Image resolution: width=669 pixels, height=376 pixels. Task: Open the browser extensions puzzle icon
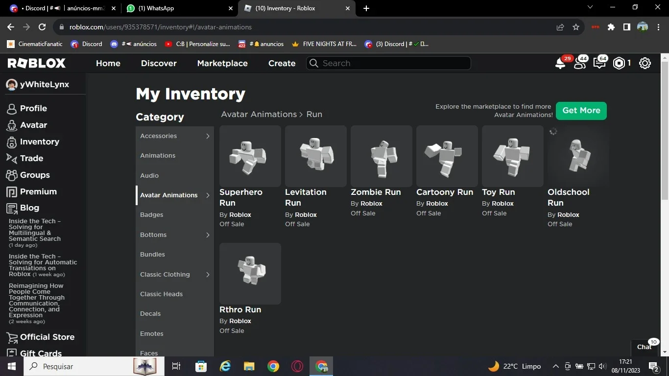click(x=611, y=27)
